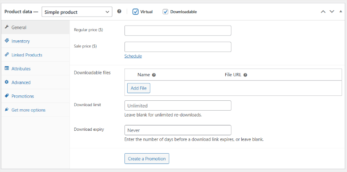Click the Advanced gear icon
This screenshot has height=172, width=347.
pyautogui.click(x=7, y=82)
